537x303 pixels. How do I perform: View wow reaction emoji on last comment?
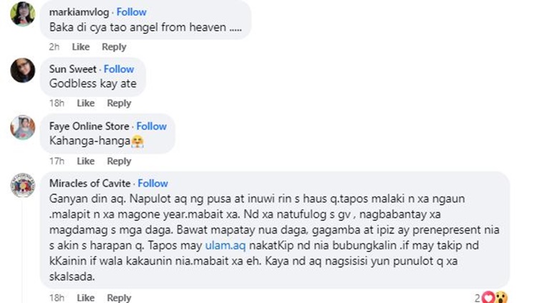(501, 297)
